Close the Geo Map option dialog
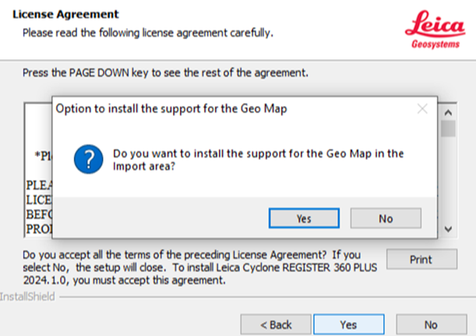Image resolution: width=476 pixels, height=336 pixels. [x=422, y=109]
